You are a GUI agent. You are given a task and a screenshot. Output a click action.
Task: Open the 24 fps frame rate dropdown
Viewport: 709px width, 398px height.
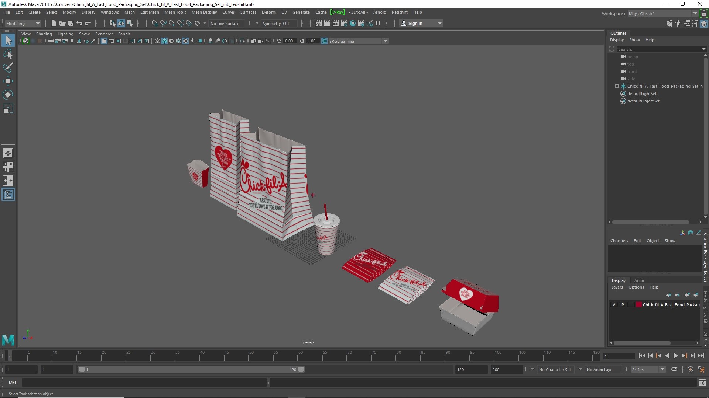(x=648, y=369)
